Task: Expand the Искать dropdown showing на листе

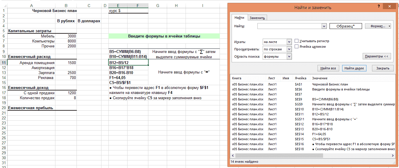Action: 289,42
